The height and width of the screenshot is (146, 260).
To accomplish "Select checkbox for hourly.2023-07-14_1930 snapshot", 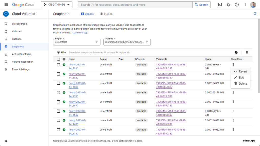I will pyautogui.click(x=58, y=74).
